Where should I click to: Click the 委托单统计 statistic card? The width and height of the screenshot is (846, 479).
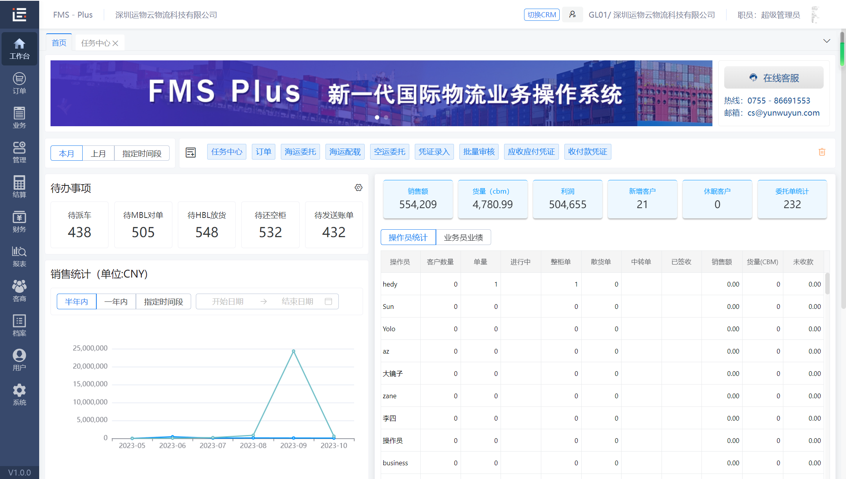click(x=792, y=199)
